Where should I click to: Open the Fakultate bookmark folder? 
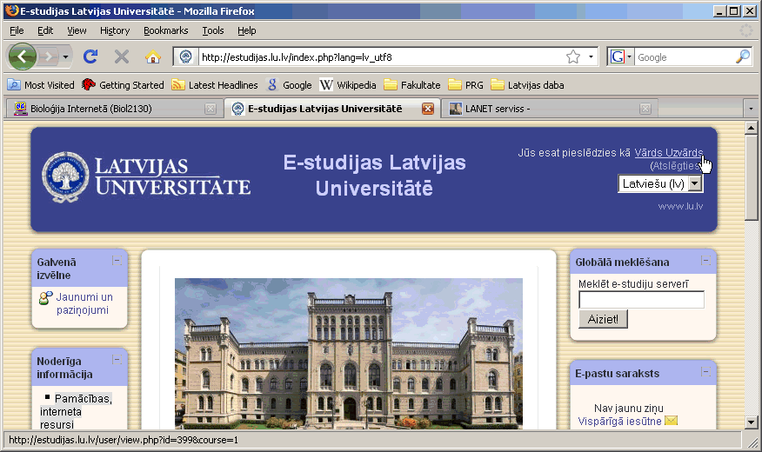(x=412, y=85)
